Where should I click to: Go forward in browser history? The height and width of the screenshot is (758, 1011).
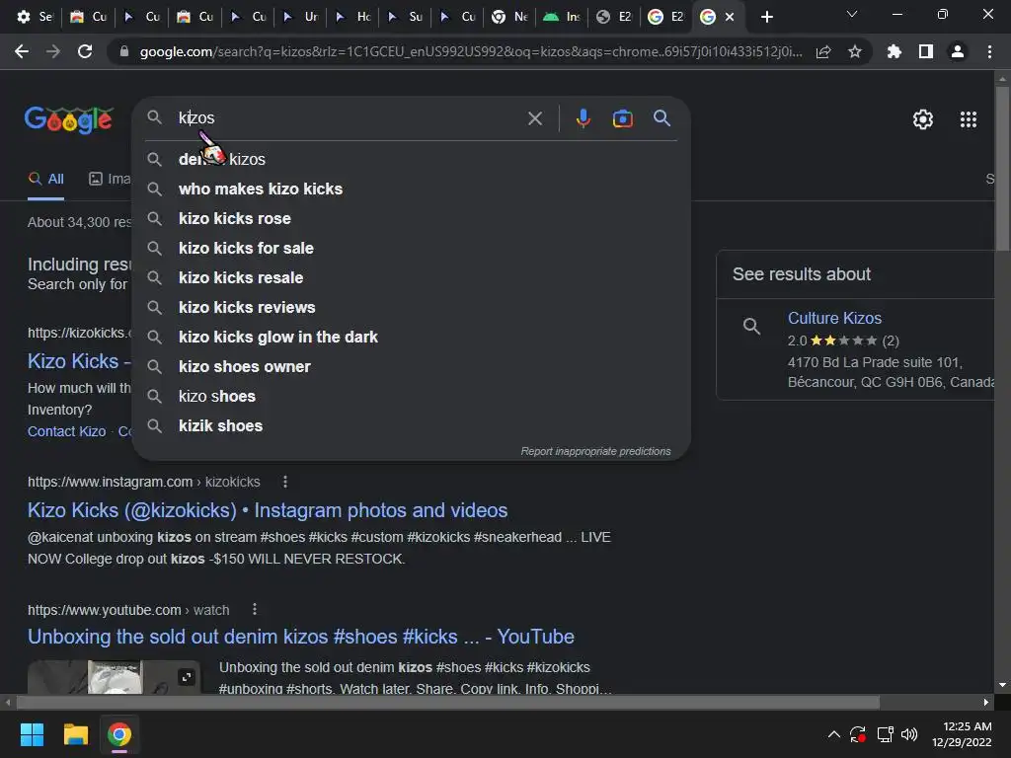53,51
